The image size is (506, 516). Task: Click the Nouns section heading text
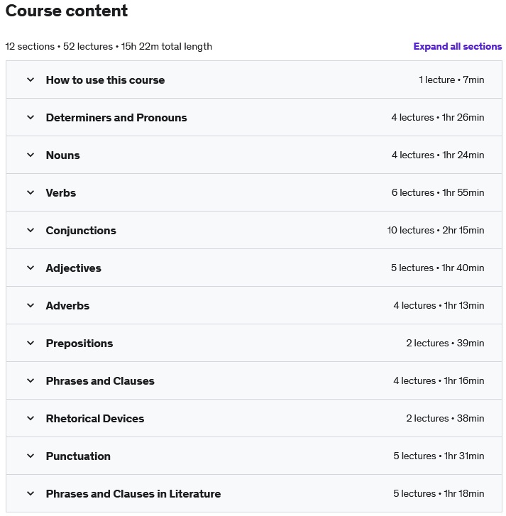coord(63,155)
